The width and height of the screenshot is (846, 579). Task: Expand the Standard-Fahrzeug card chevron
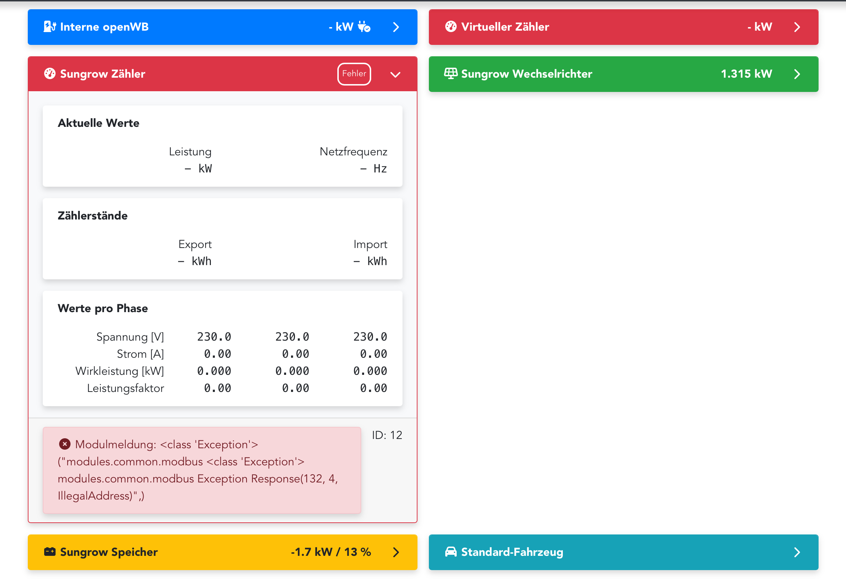coord(797,552)
